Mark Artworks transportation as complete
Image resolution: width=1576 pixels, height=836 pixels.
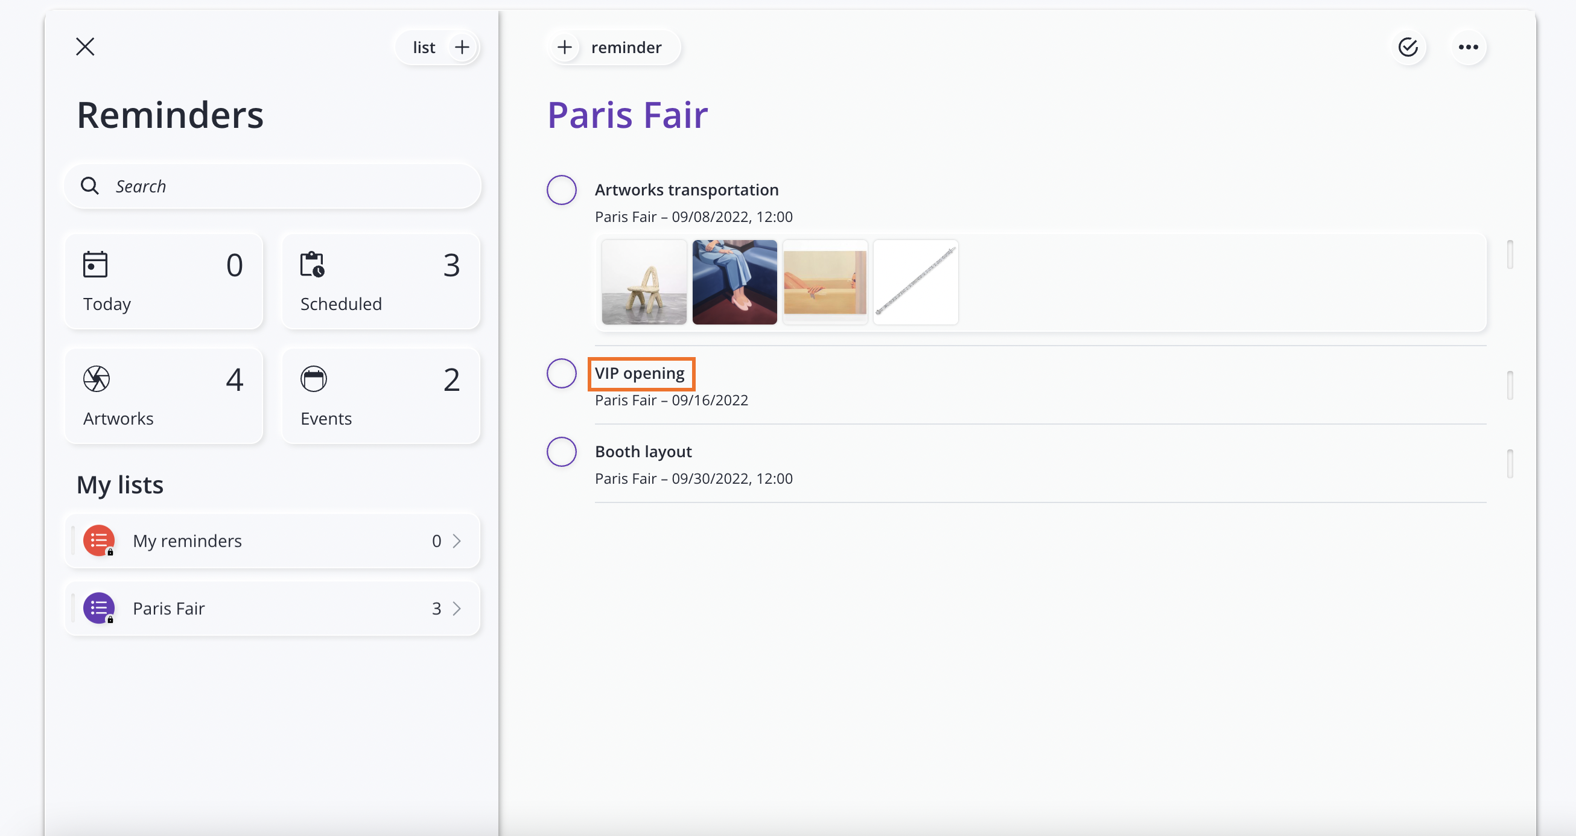(x=562, y=189)
